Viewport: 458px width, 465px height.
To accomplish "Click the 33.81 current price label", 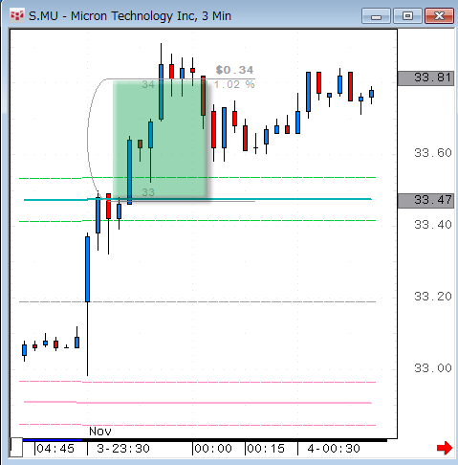I will click(425, 77).
